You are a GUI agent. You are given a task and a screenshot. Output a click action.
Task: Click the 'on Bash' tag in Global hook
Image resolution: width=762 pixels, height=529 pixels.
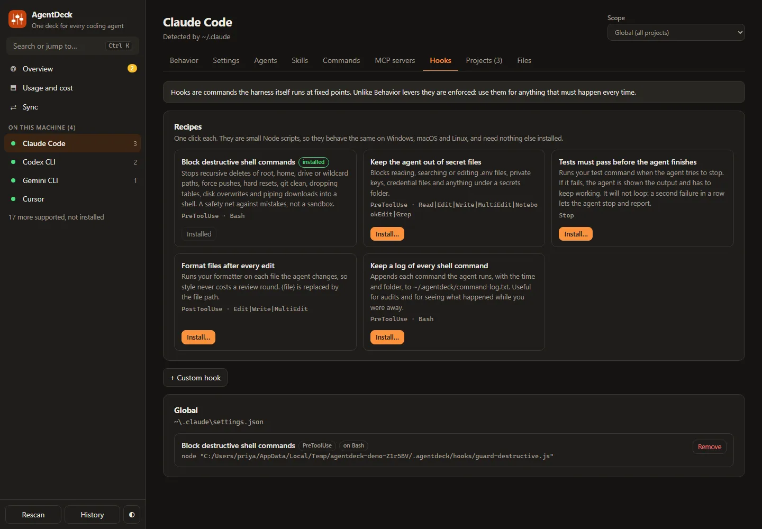click(353, 446)
